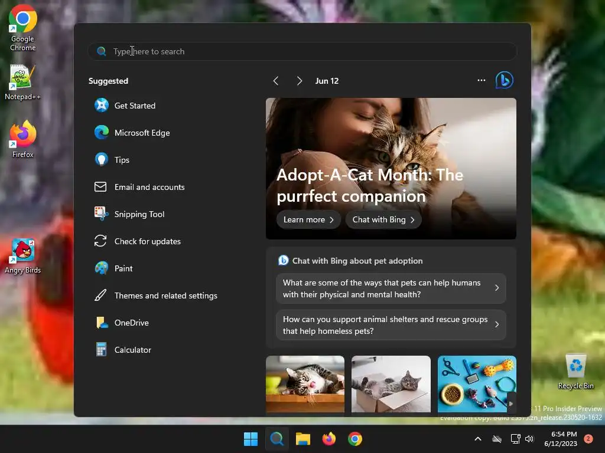Launch Microsoft Edge from the suggestions
Viewport: 605px width, 453px height.
click(132, 133)
